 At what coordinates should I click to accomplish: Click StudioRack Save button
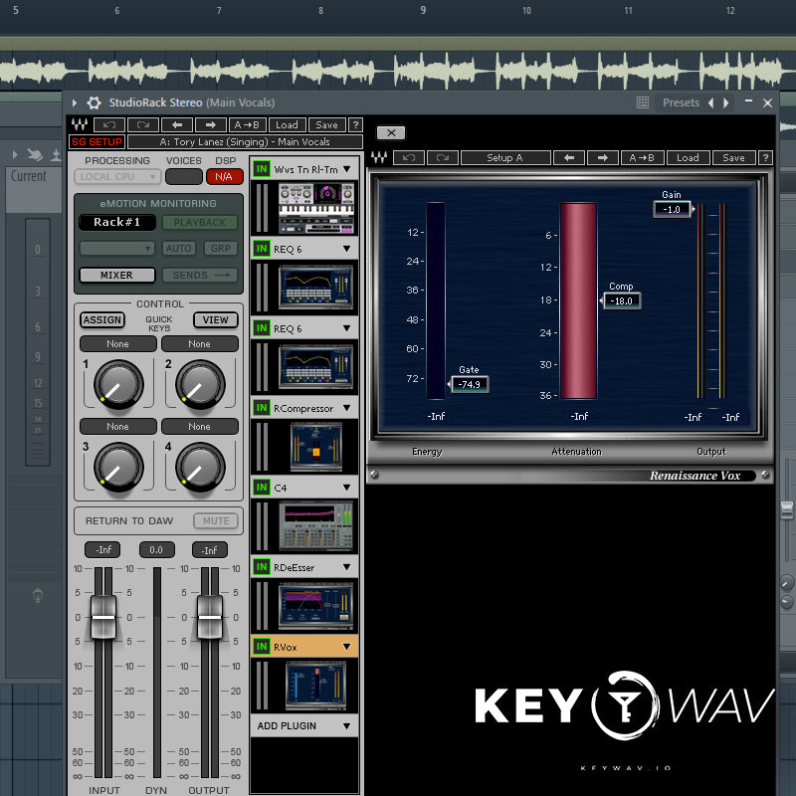[x=326, y=125]
